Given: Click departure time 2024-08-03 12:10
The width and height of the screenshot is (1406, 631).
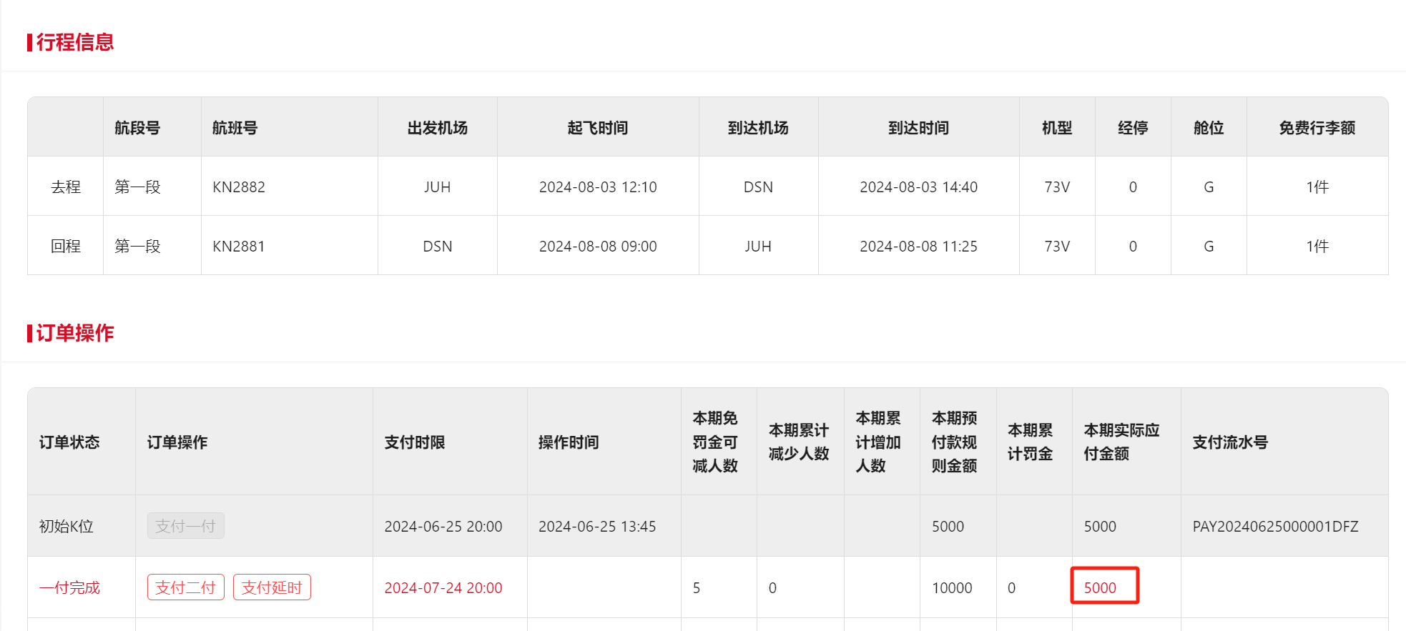Looking at the screenshot, I should coord(598,187).
